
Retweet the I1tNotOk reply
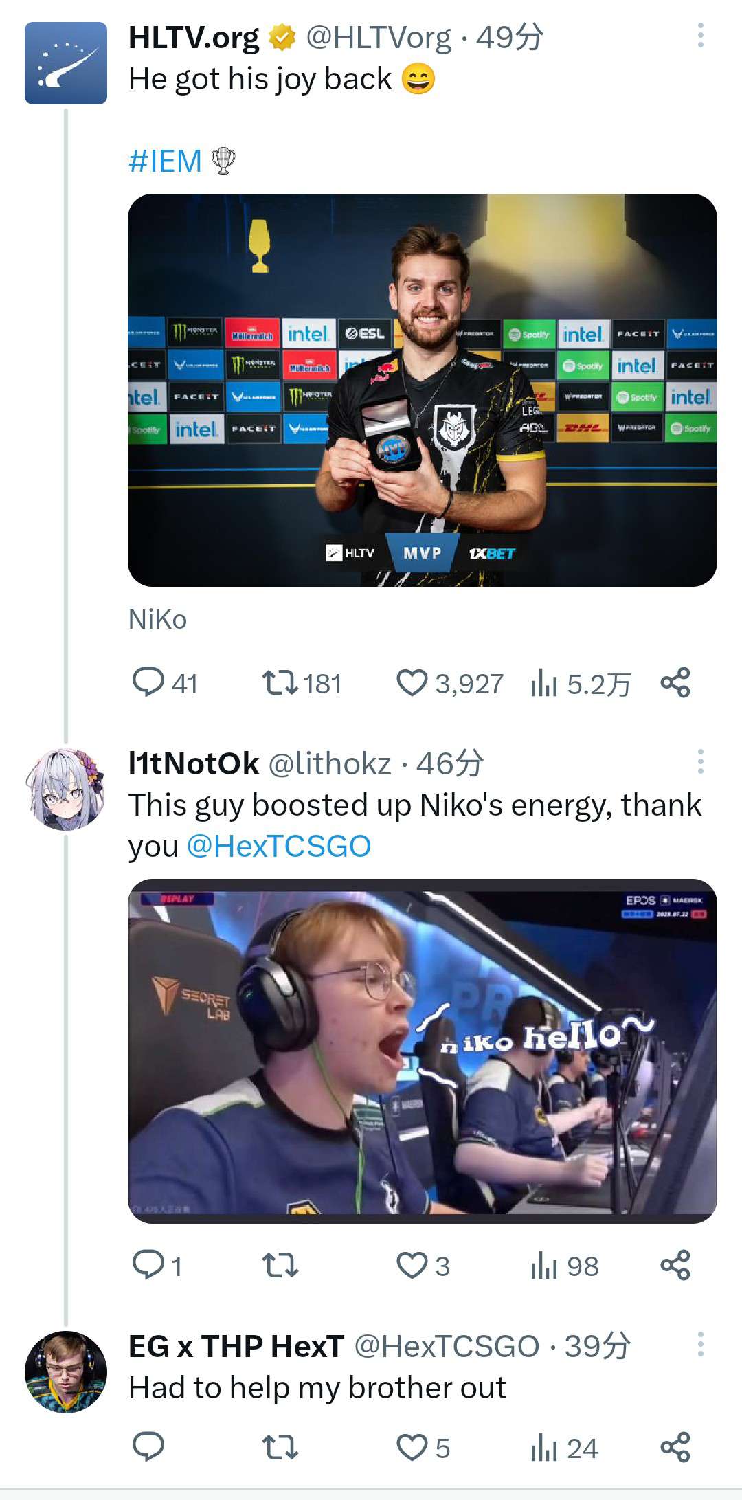pyautogui.click(x=280, y=1265)
